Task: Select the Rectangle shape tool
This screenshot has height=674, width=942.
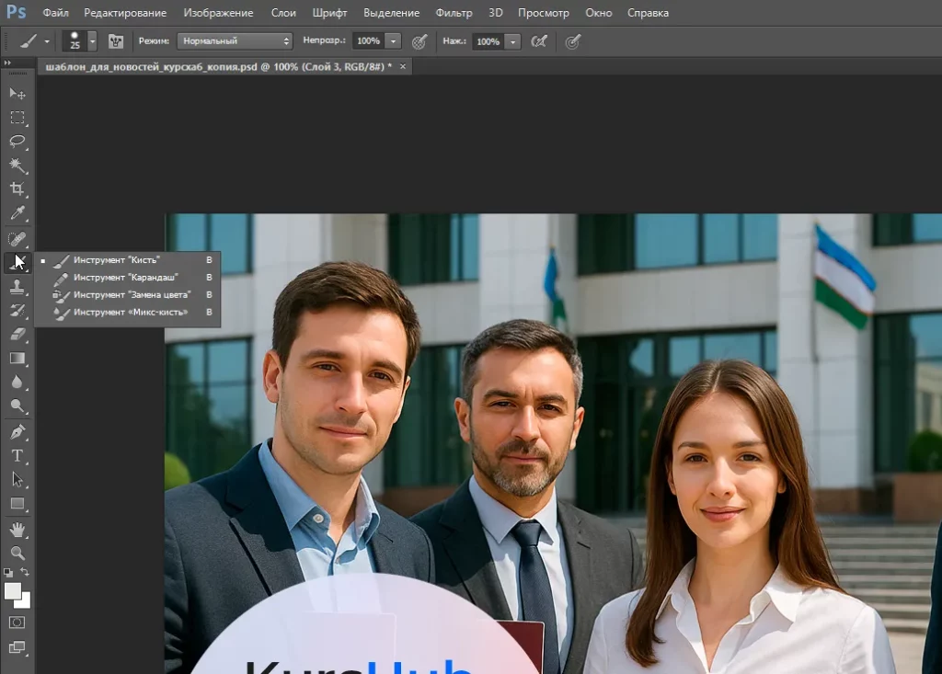Action: coord(17,503)
